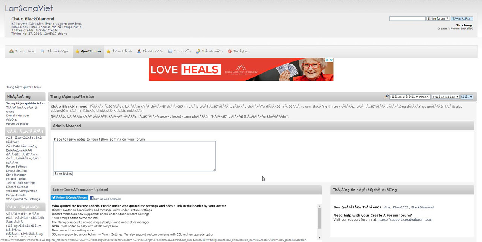Open admin user Vina profile link
Screen dimensions: 482x242
tap(386, 207)
